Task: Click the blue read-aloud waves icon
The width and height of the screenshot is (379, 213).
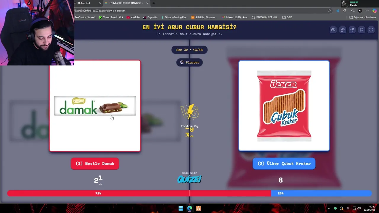Action: click(x=338, y=11)
